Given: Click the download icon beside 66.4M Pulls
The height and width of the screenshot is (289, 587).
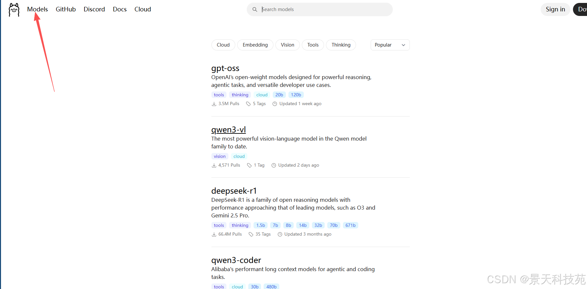Looking at the screenshot, I should pyautogui.click(x=214, y=234).
